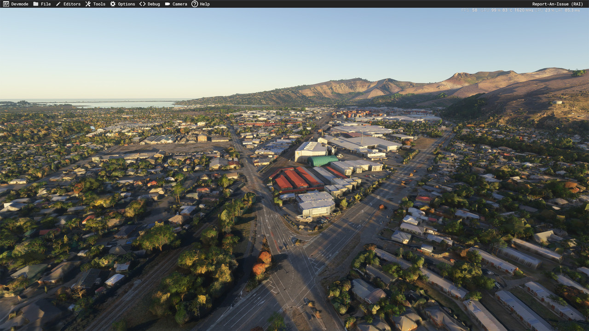Open the Tools menu
Viewport: 589px width, 331px height.
coord(95,4)
